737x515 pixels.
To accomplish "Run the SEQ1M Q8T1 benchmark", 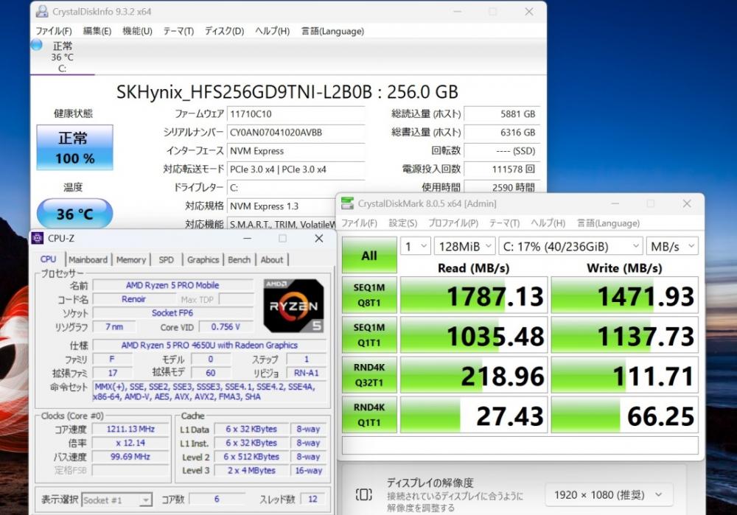I will click(x=369, y=295).
